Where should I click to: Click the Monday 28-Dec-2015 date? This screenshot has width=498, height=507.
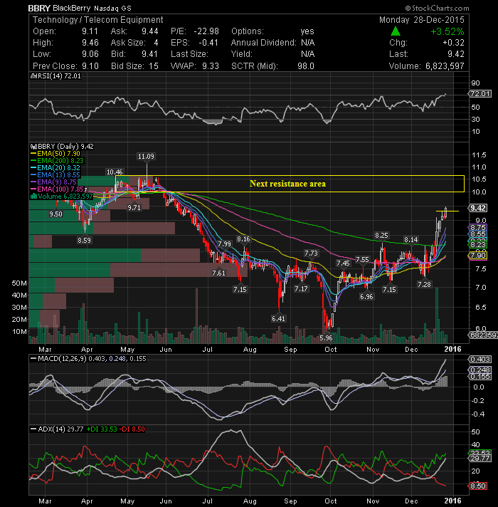[x=421, y=20]
